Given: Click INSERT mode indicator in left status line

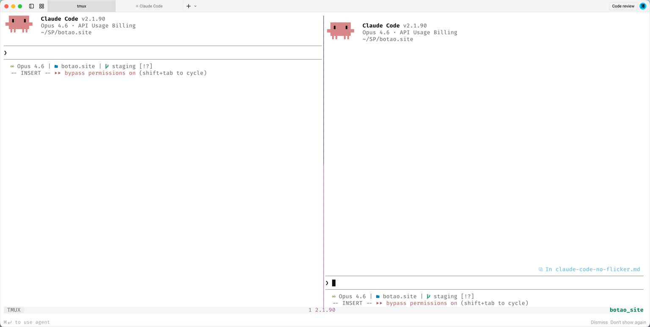Looking at the screenshot, I should click(30, 73).
